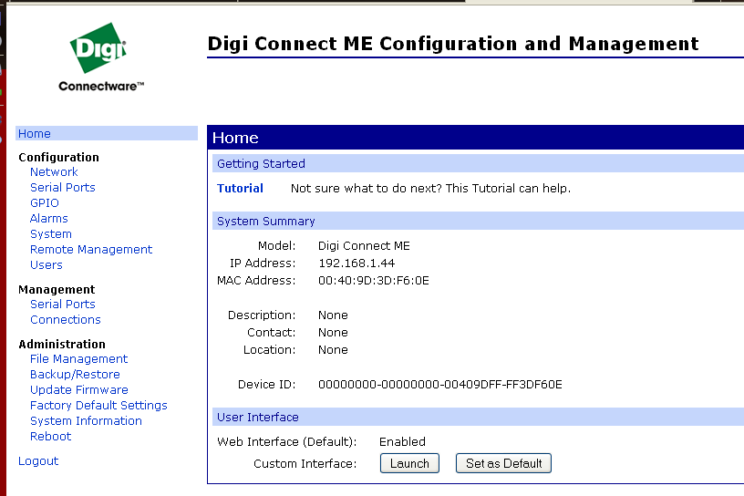This screenshot has height=496, width=744.
Task: Select the IP address 192.168.1.44
Action: pyautogui.click(x=356, y=263)
